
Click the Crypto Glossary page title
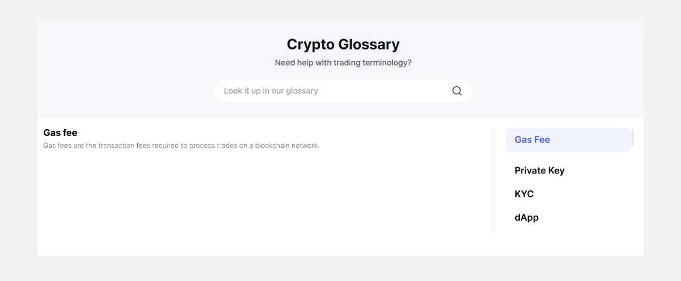coord(343,44)
